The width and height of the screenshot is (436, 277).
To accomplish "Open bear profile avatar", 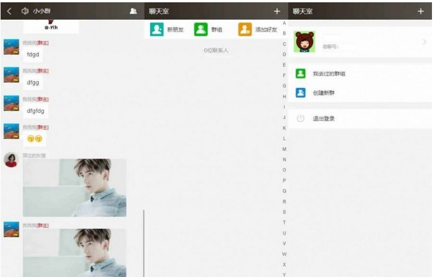I will pyautogui.click(x=304, y=42).
